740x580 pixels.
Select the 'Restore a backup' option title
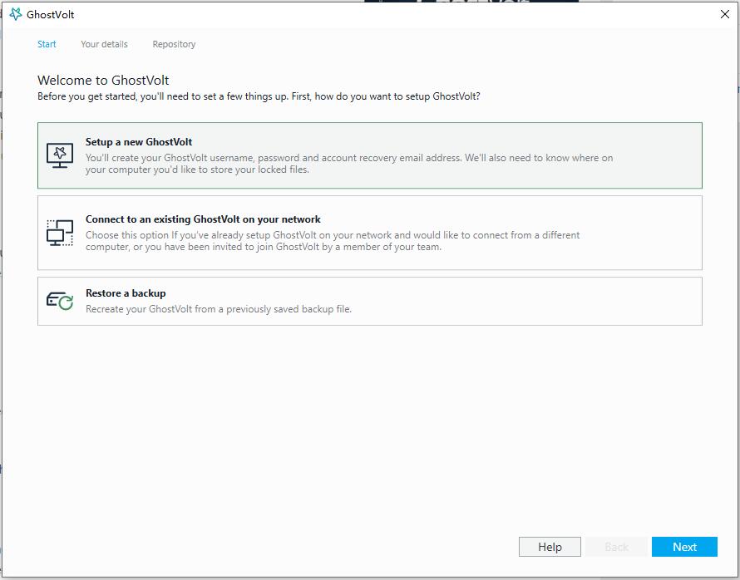click(126, 292)
